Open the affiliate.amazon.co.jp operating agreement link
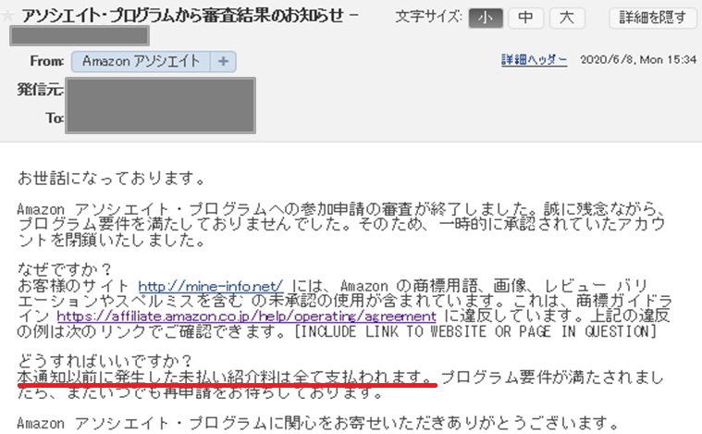 click(246, 316)
